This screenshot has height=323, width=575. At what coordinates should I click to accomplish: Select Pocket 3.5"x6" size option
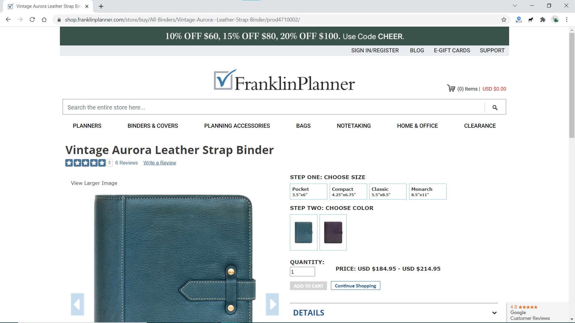[308, 192]
